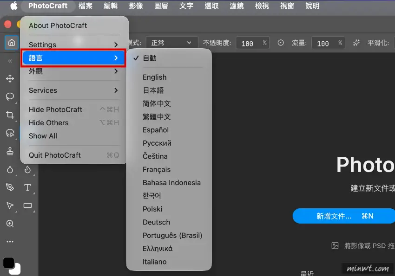Viewport: 395px width, 276px height.
Task: Open the 文字 menu
Action: [186, 6]
